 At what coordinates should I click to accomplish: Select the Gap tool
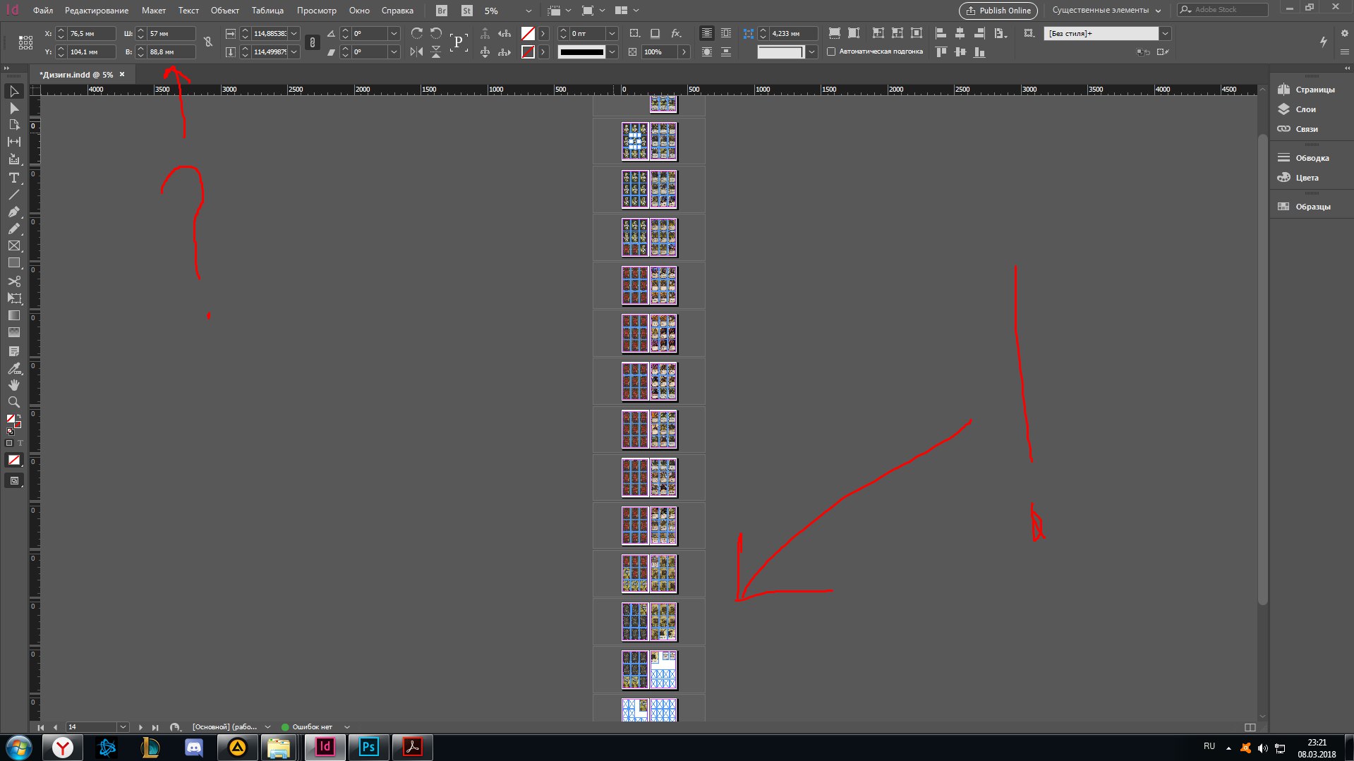pos(13,142)
